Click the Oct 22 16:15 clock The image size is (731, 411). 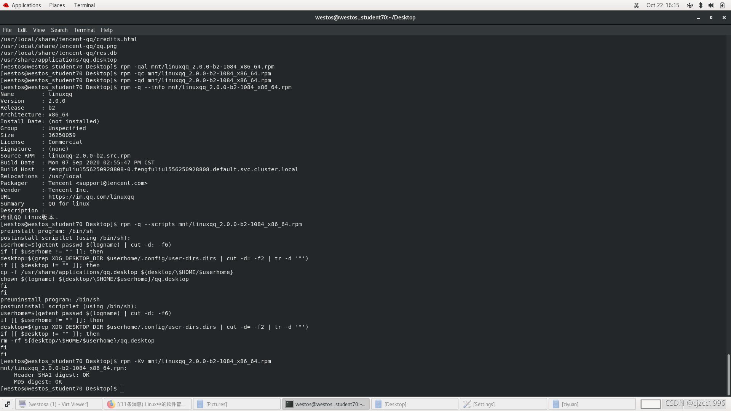(x=662, y=5)
